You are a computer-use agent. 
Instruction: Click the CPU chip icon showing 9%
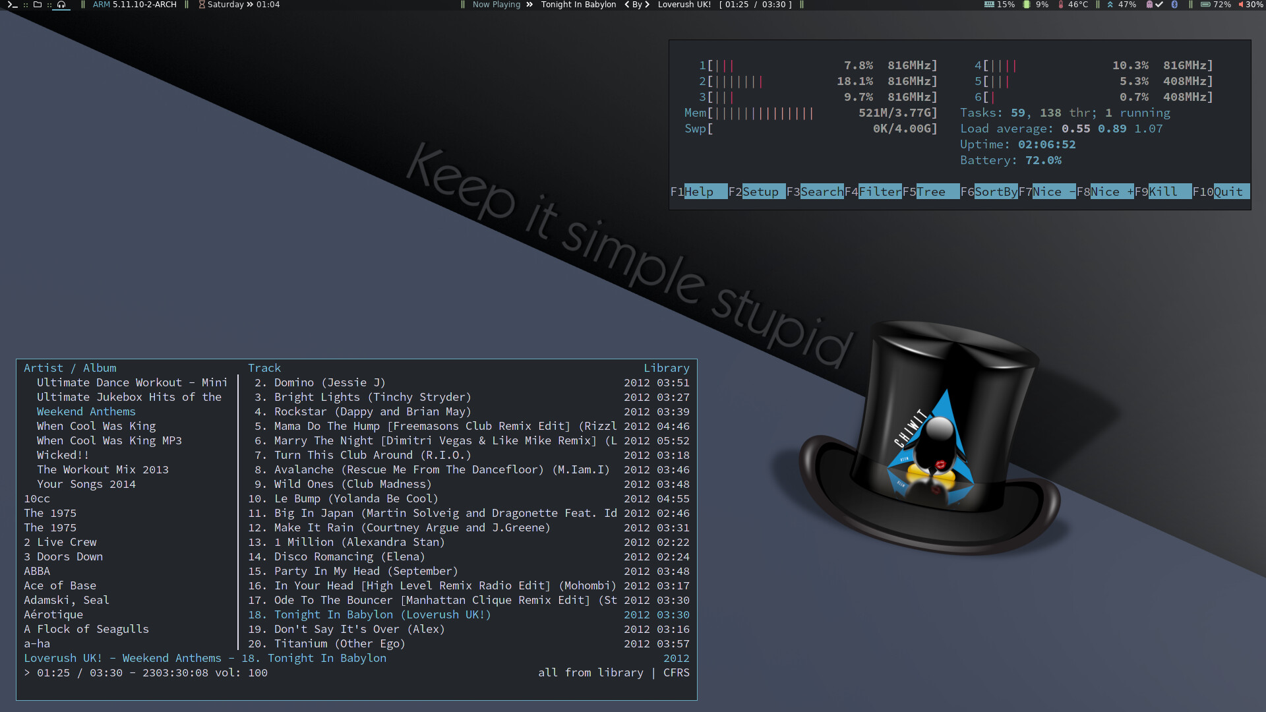coord(1027,5)
